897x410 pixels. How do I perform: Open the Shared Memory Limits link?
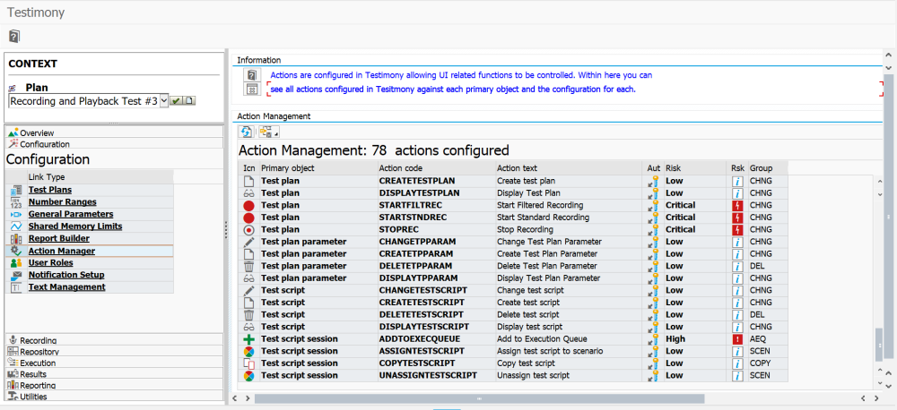[x=75, y=226]
